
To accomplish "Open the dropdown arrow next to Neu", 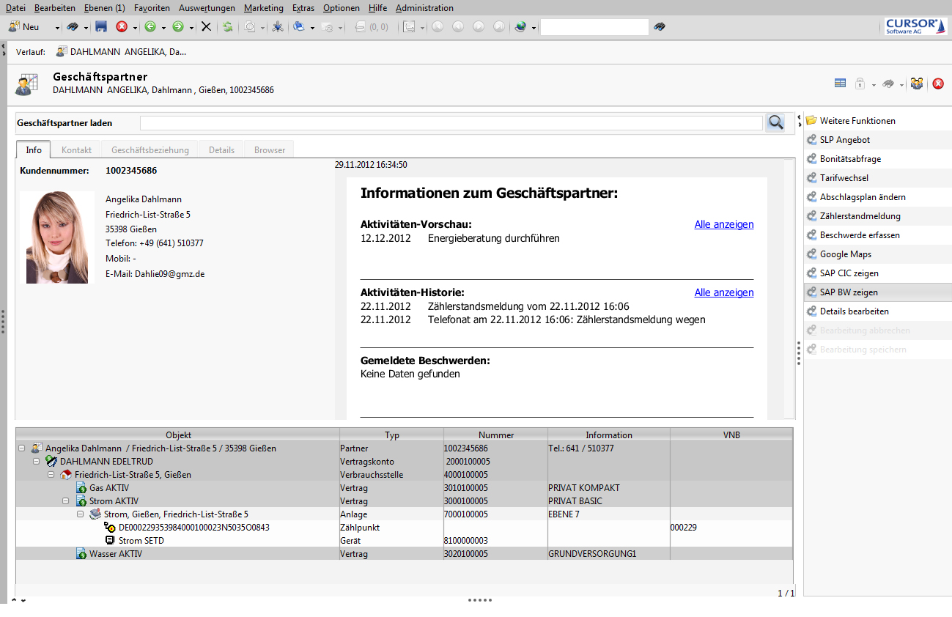I will pos(57,28).
